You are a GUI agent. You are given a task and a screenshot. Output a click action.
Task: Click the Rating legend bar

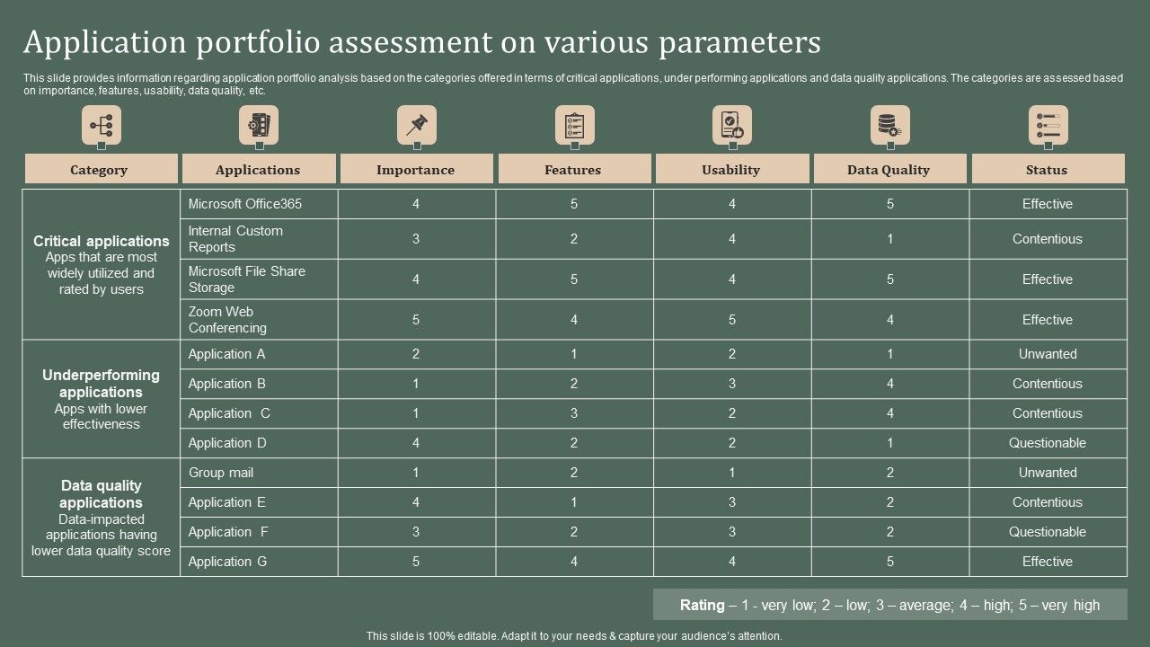point(891,605)
